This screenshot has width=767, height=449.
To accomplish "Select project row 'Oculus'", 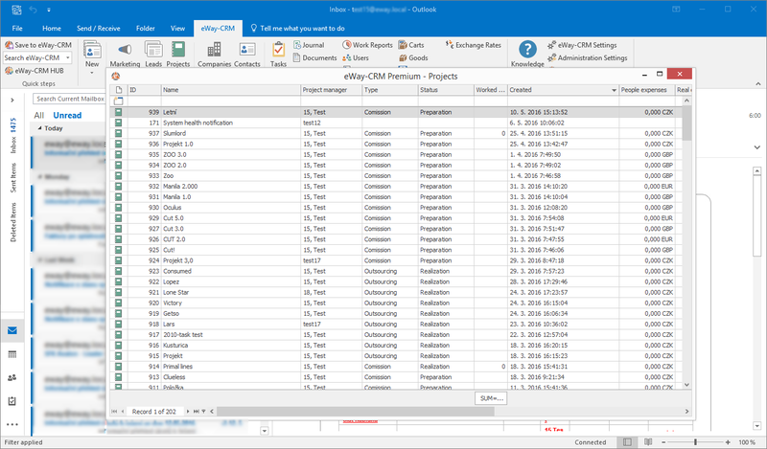I will tap(396, 208).
